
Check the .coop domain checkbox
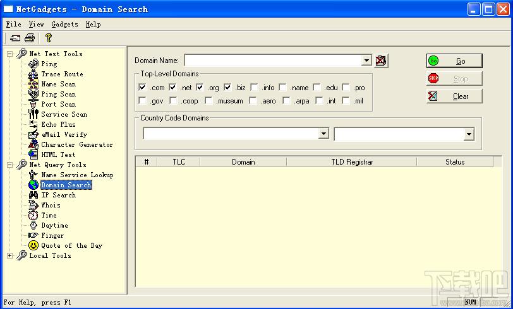click(173, 101)
